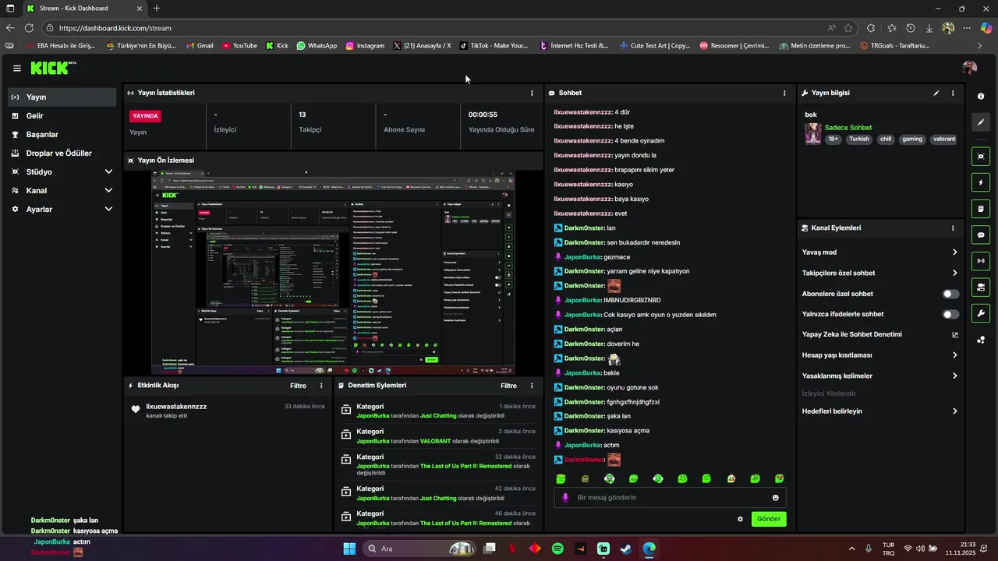
Task: Open the emoji picker in the message box
Action: pos(776,498)
